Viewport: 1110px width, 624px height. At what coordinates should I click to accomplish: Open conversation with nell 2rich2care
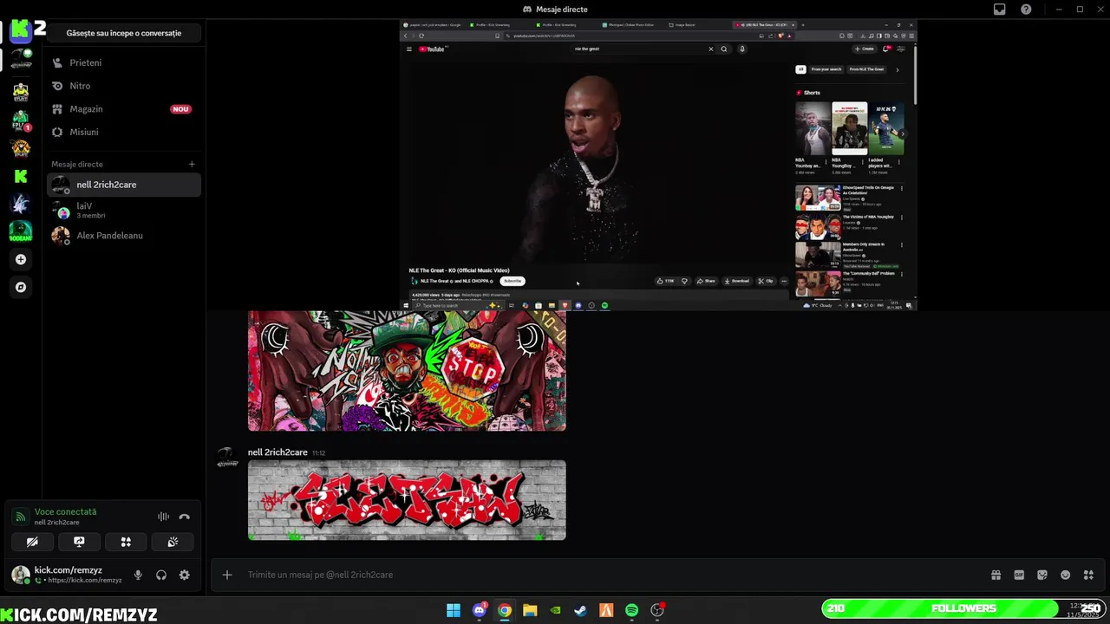pyautogui.click(x=123, y=185)
